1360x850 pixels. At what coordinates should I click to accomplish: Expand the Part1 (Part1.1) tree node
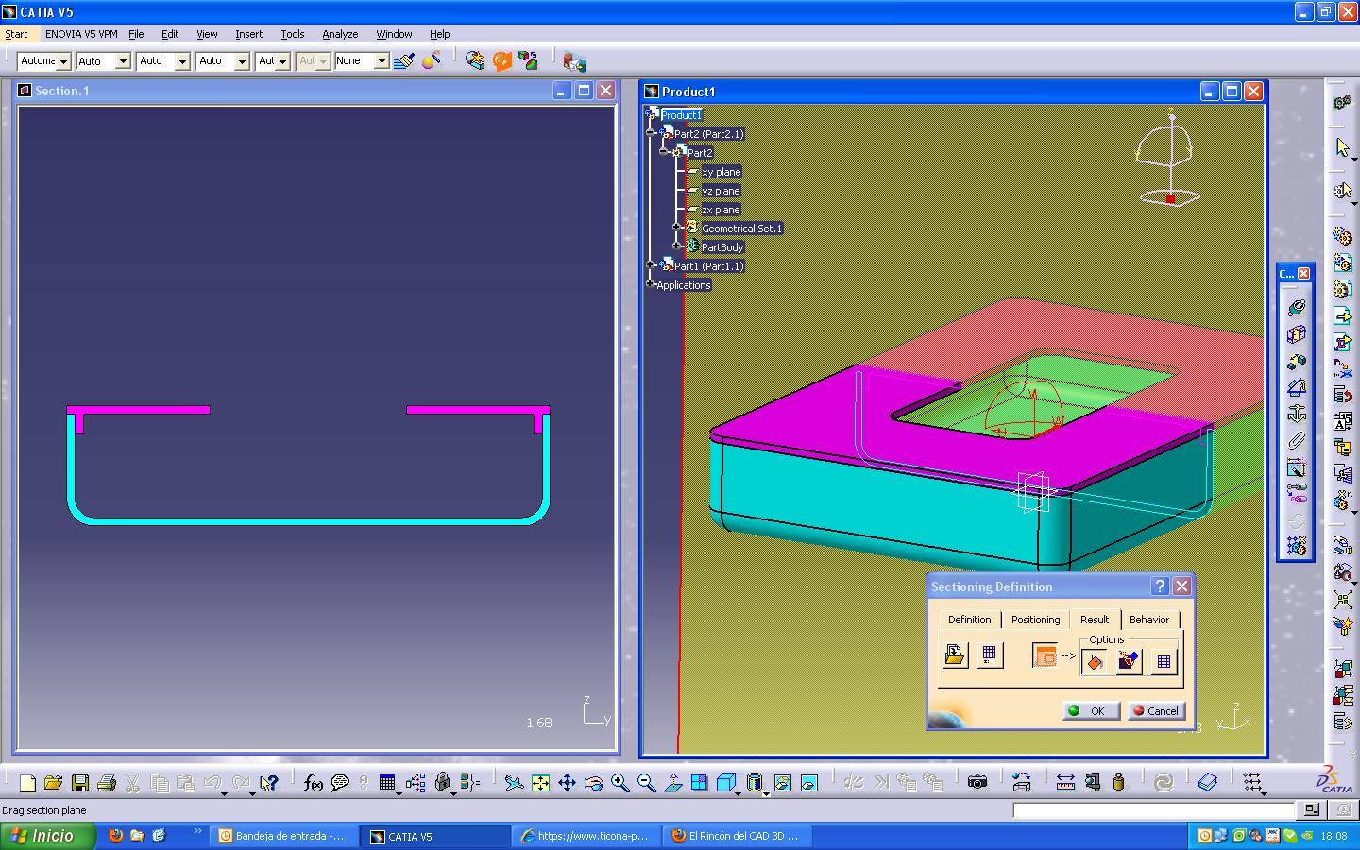point(651,265)
